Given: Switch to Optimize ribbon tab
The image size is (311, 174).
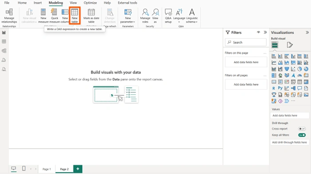Looking at the screenshot, I should (90, 3).
